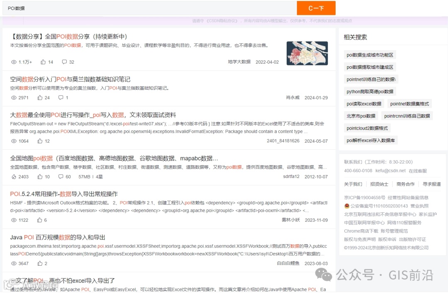The height and width of the screenshot is (293, 448).
Task: Select related search pointcloud2数据格式
Action: (x=367, y=128)
